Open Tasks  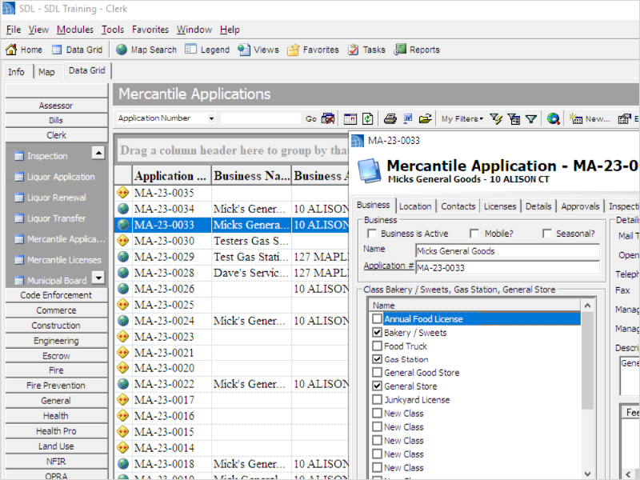pos(366,50)
